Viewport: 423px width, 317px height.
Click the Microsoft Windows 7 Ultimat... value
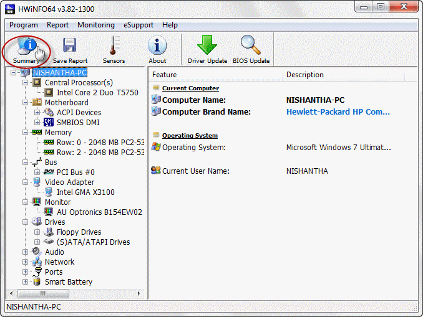(339, 148)
